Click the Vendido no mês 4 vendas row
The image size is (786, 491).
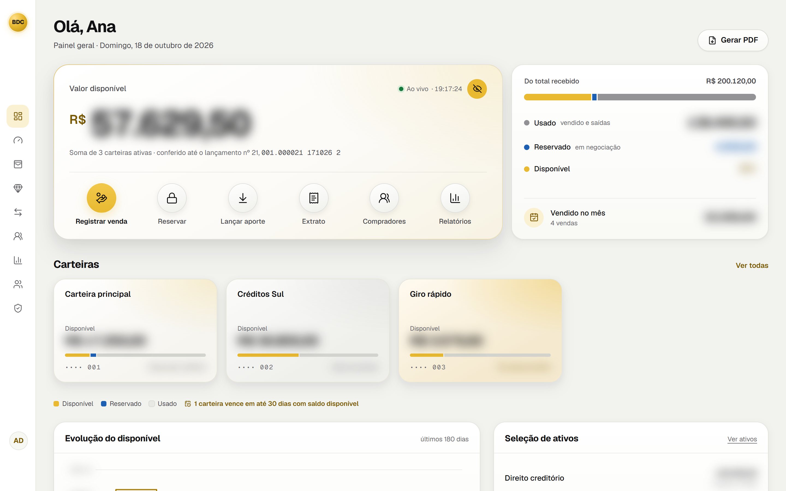click(x=640, y=218)
